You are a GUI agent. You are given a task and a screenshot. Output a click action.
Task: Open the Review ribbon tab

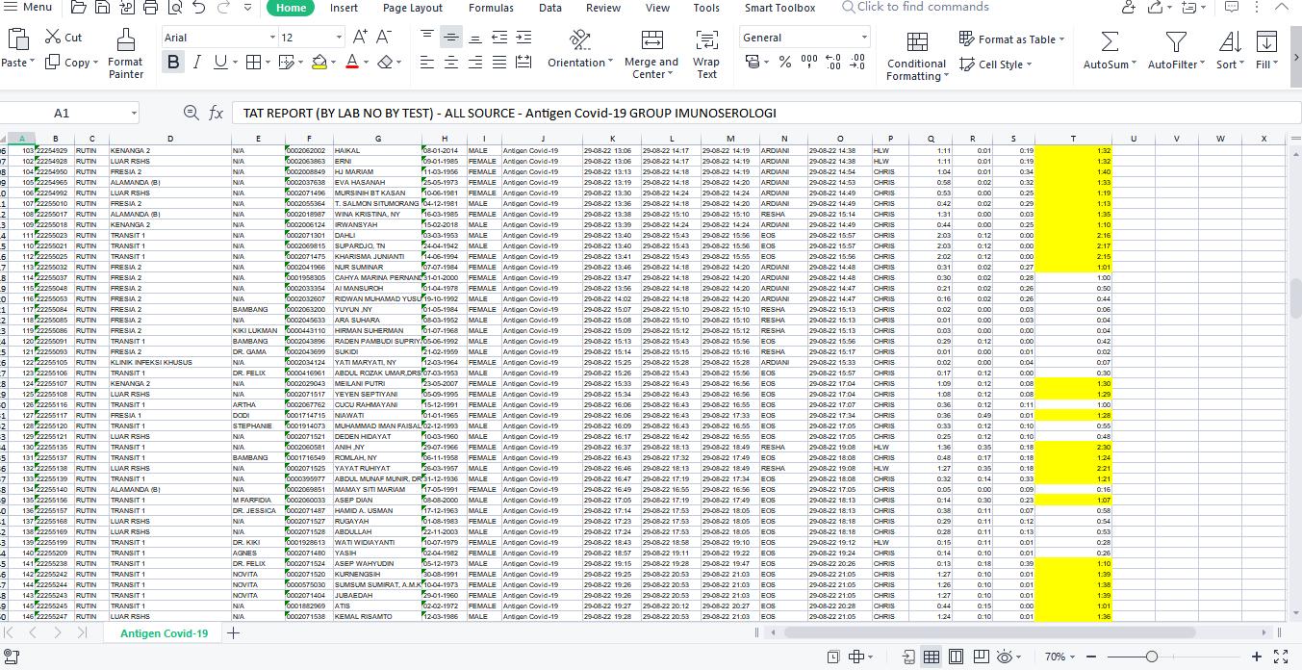point(603,8)
